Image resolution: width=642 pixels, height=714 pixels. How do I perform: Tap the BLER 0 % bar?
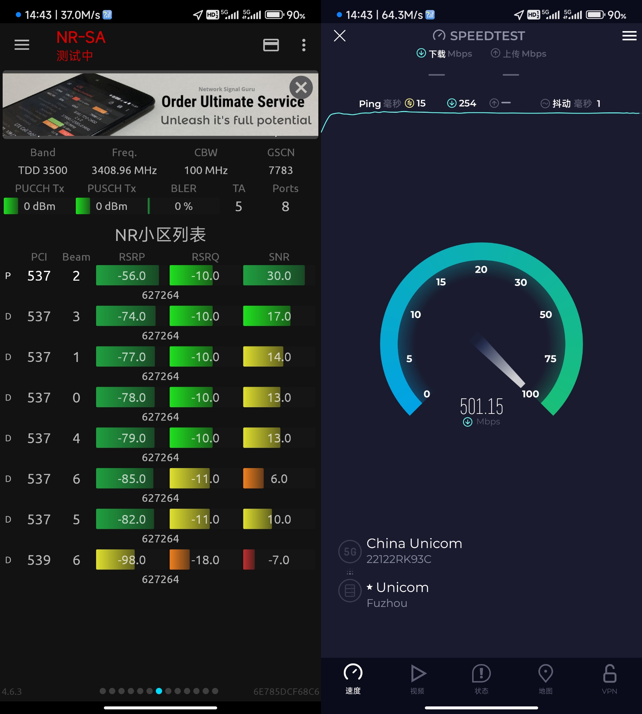[183, 206]
